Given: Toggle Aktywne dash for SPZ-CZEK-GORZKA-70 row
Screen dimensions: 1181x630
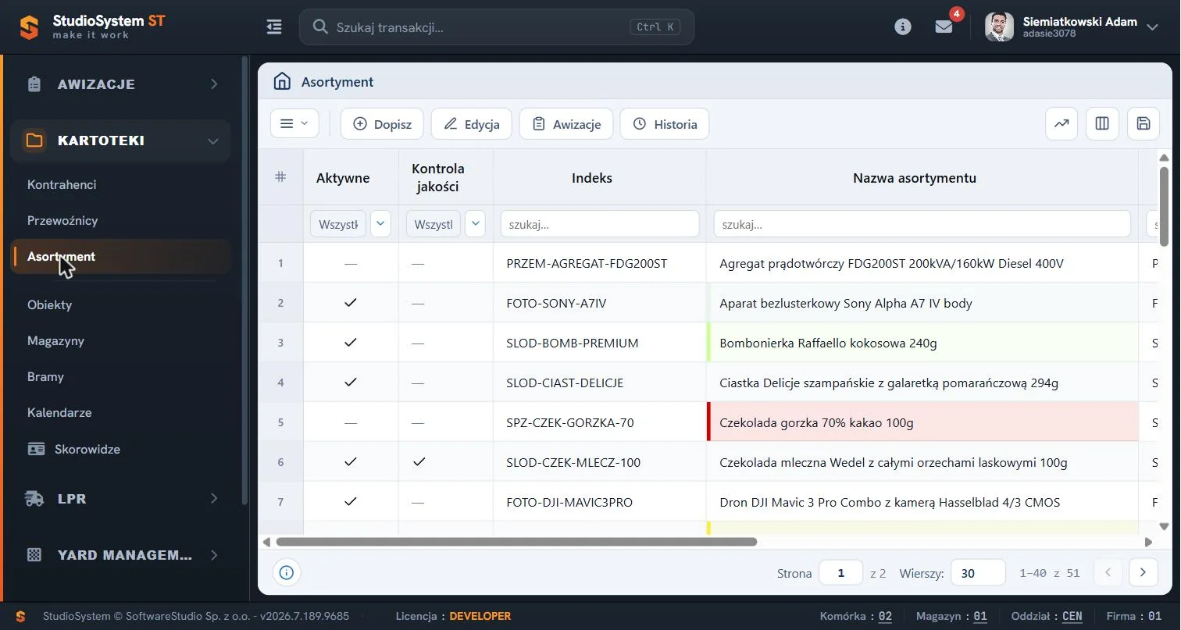Looking at the screenshot, I should pos(351,423).
